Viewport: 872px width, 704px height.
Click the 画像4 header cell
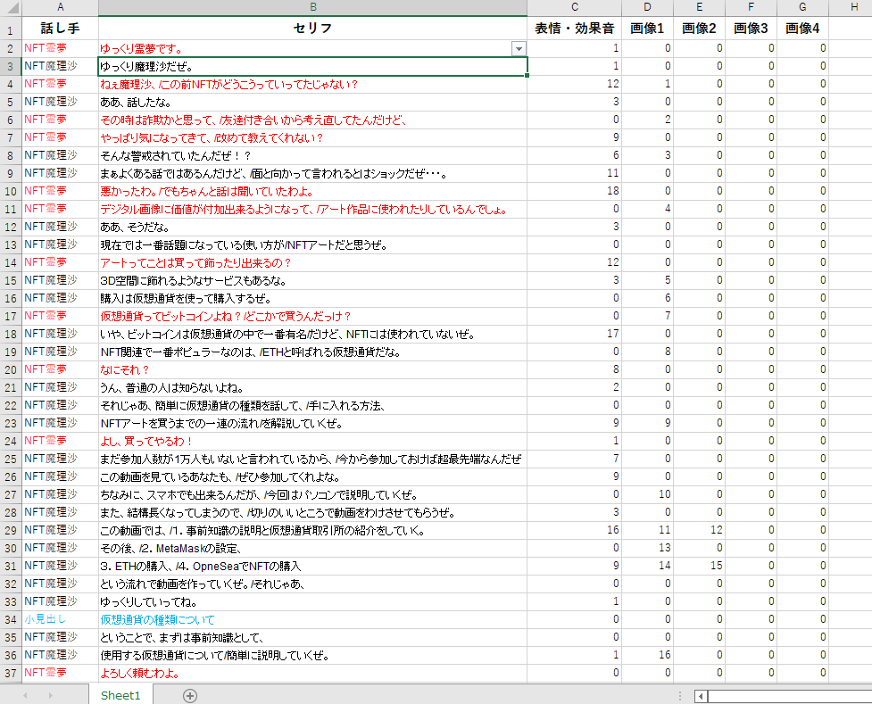coord(802,28)
